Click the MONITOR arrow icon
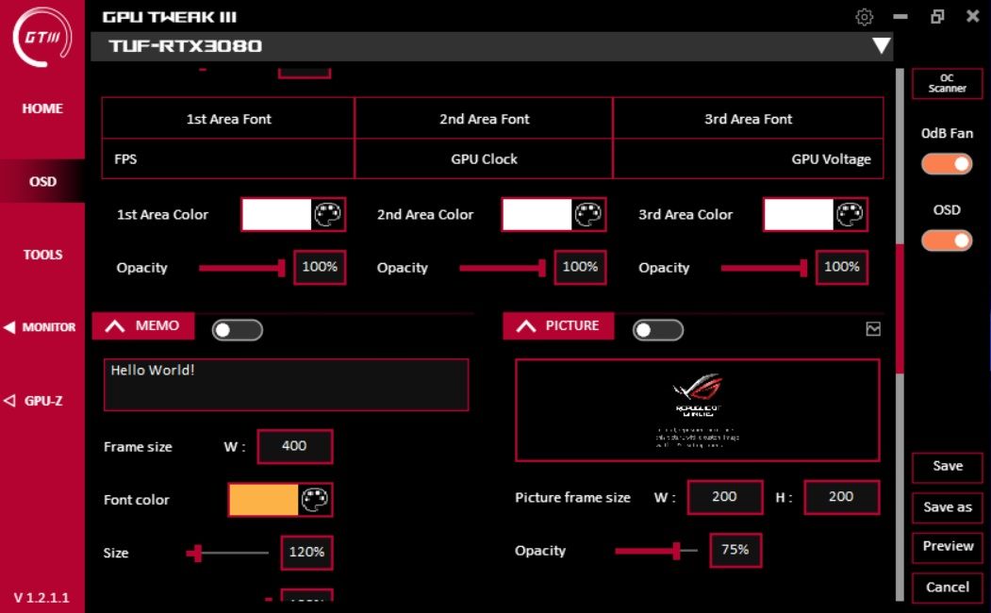 [x=9, y=327]
